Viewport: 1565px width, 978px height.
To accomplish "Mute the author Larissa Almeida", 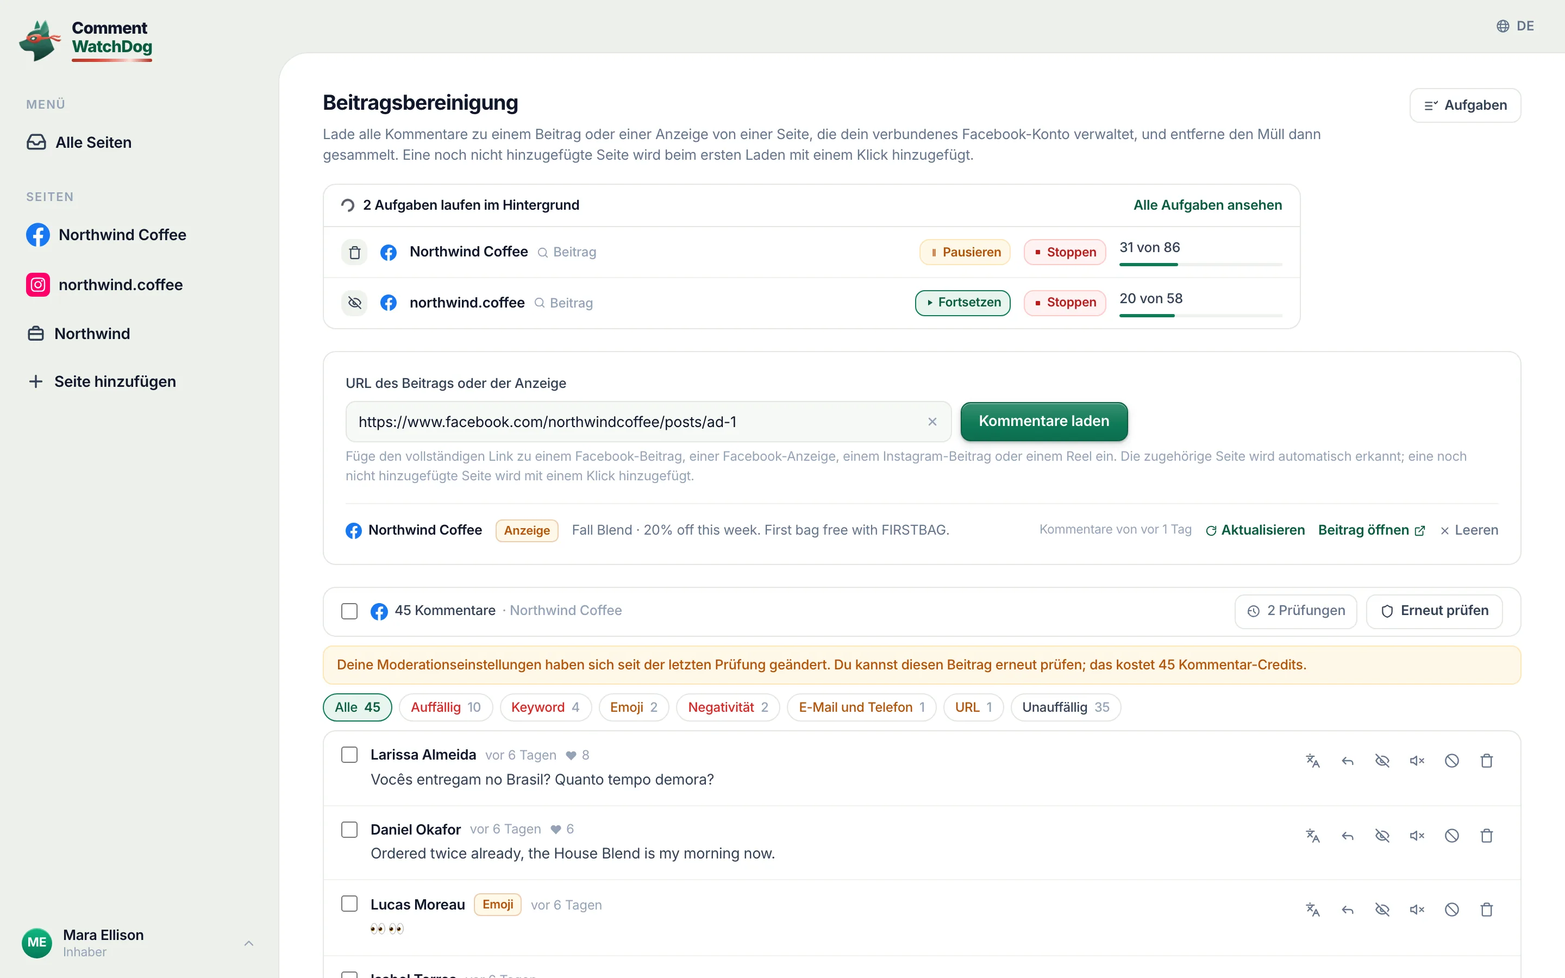I will [x=1417, y=761].
